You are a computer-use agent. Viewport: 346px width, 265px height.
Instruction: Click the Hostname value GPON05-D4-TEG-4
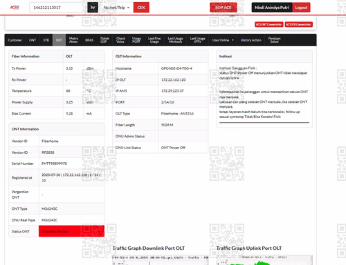tap(176, 68)
